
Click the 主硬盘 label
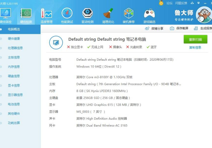tap(54, 98)
